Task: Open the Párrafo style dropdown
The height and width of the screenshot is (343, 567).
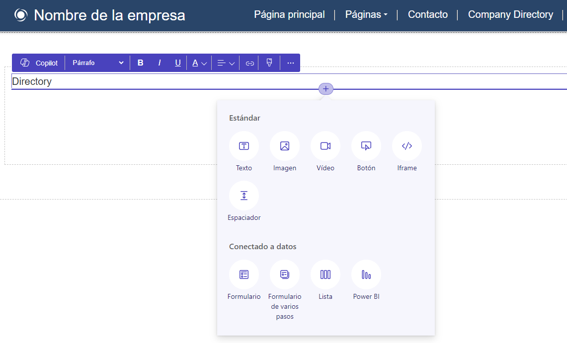Action: [x=97, y=63]
